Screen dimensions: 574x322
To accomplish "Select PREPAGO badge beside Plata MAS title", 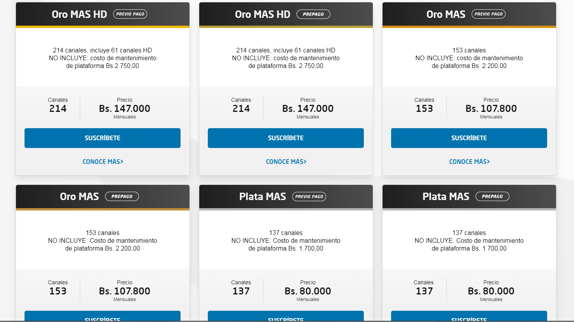I will (492, 197).
